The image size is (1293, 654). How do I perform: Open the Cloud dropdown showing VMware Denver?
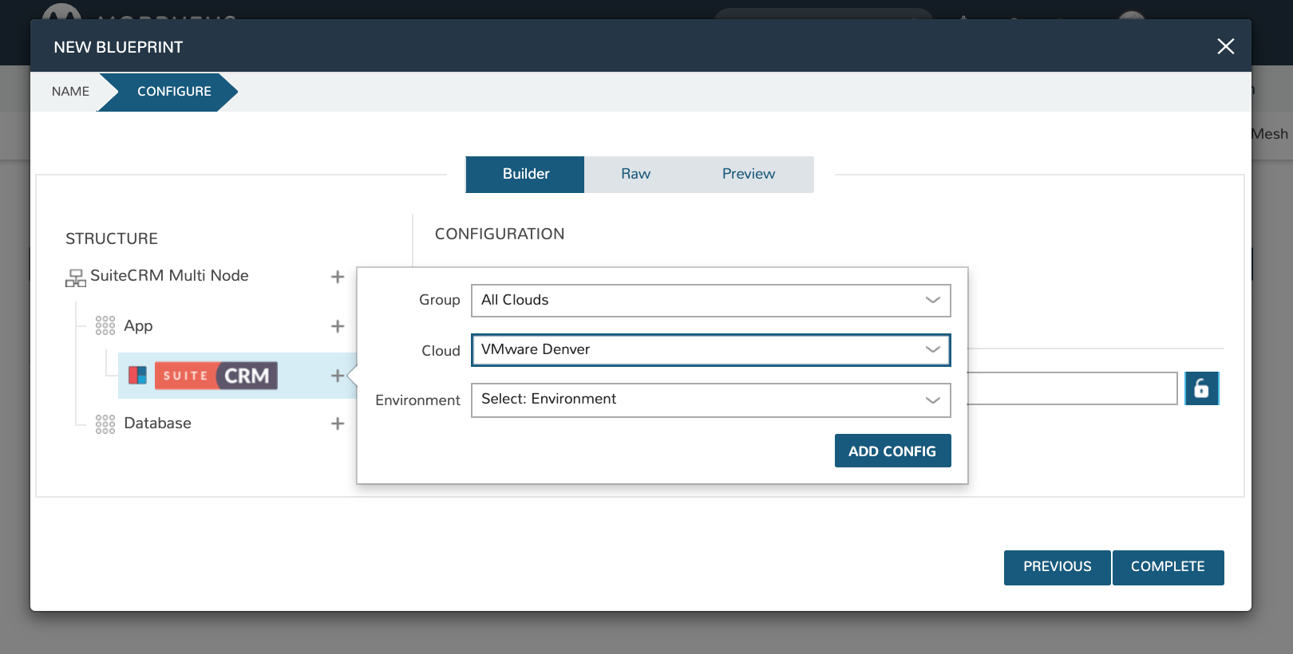click(710, 350)
